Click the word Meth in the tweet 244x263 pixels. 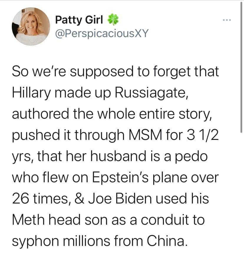[28, 220]
